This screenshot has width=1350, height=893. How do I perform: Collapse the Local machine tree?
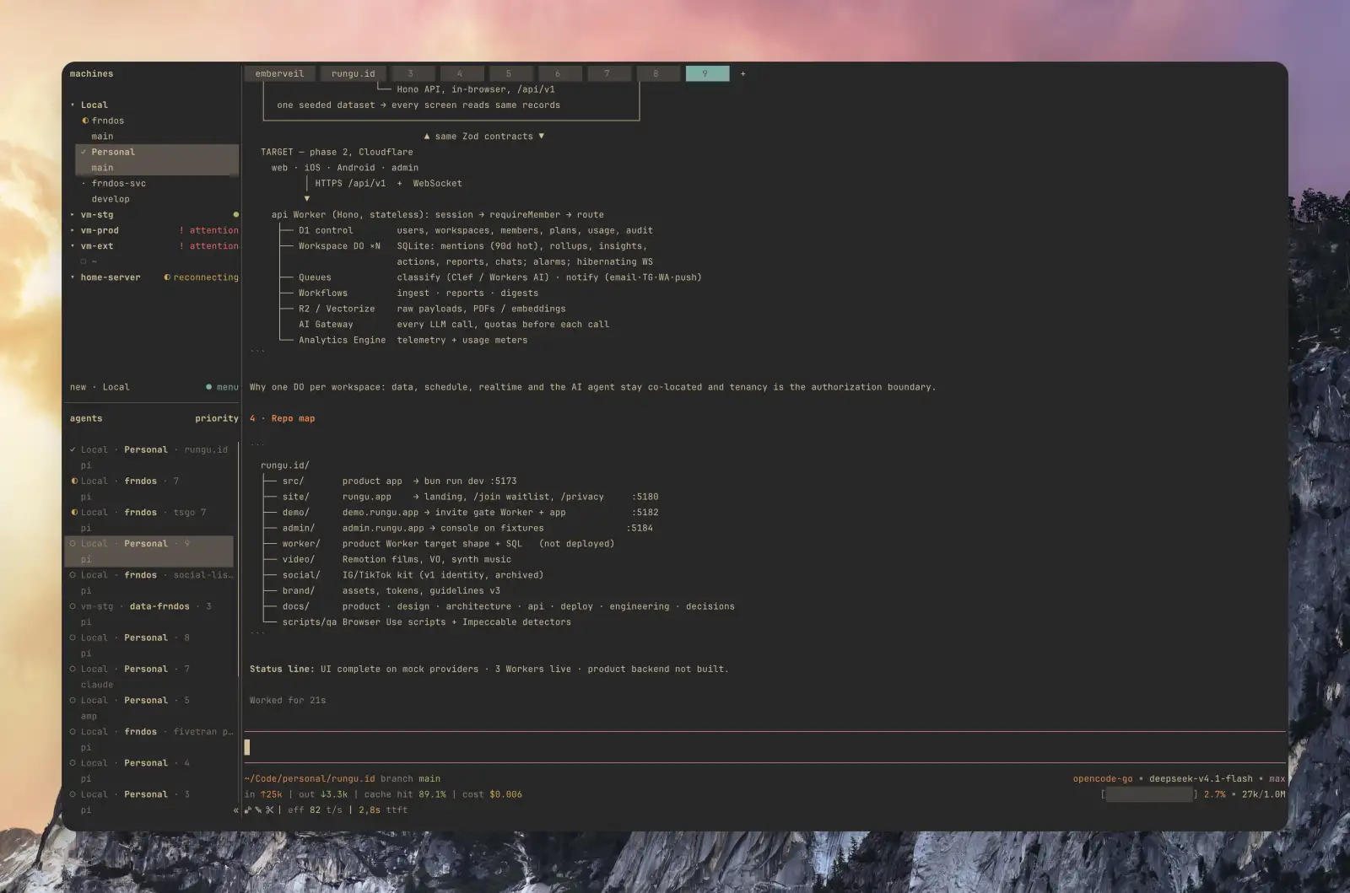click(x=73, y=105)
